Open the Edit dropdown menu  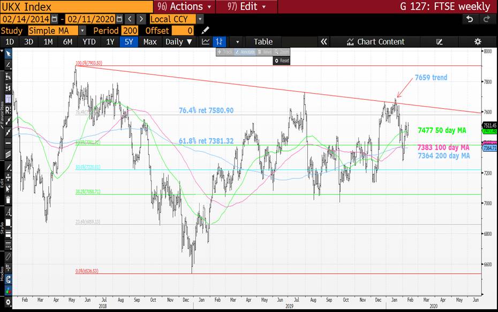[246, 6]
